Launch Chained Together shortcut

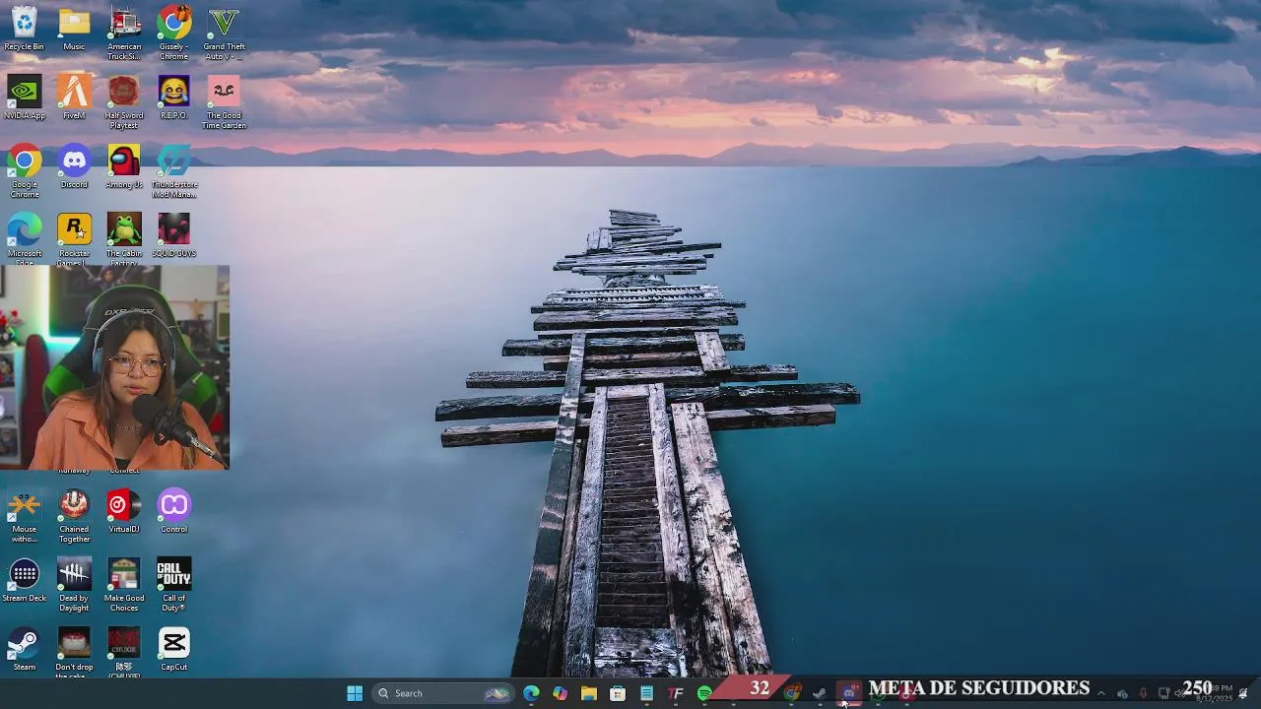[x=74, y=517]
